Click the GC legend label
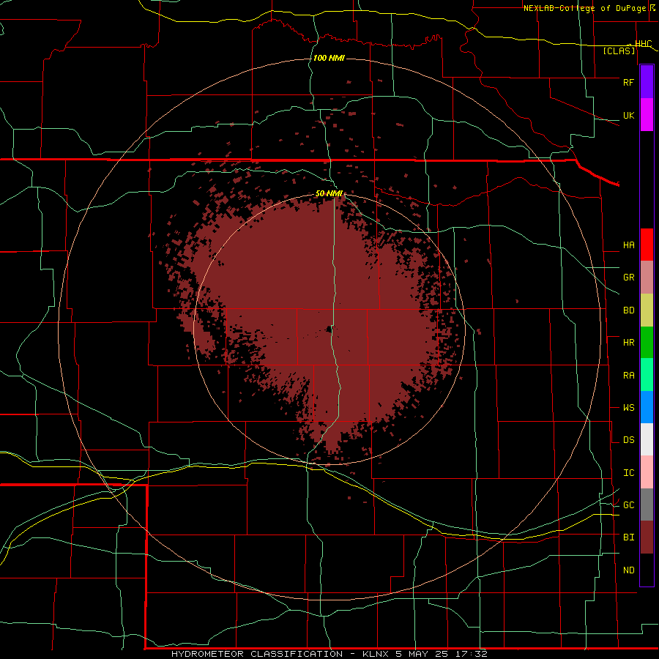The width and height of the screenshot is (659, 659). (x=628, y=505)
